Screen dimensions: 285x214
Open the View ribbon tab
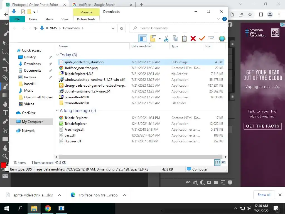pyautogui.click(x=65, y=19)
